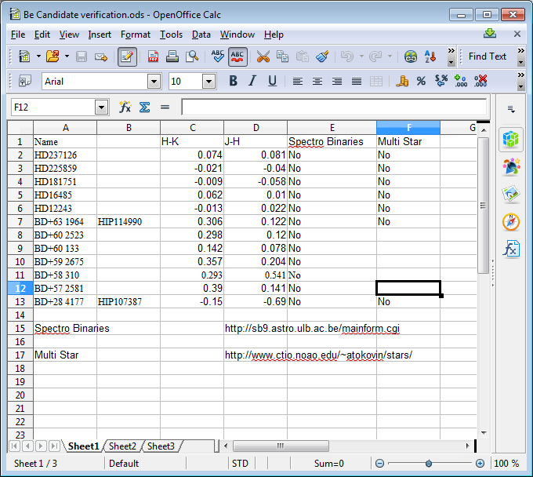Open the Format menu
This screenshot has height=477, width=533.
(x=136, y=35)
